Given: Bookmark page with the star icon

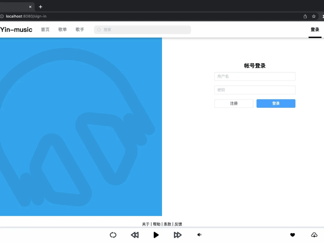Looking at the screenshot, I should (x=314, y=16).
